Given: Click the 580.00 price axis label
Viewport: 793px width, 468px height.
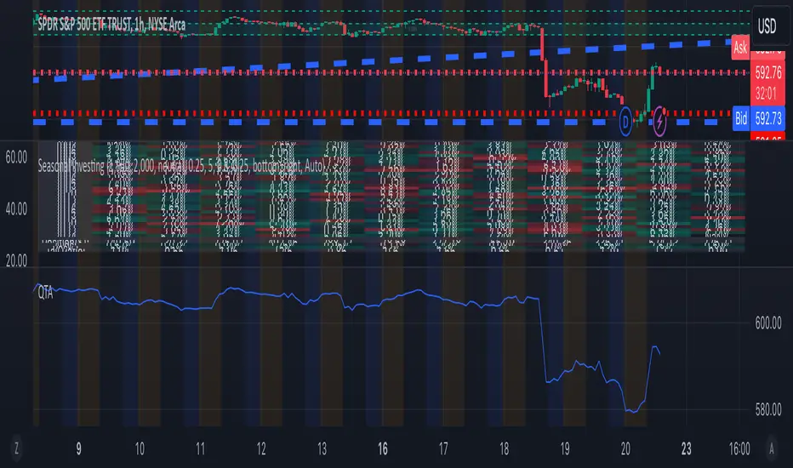Looking at the screenshot, I should [767, 410].
